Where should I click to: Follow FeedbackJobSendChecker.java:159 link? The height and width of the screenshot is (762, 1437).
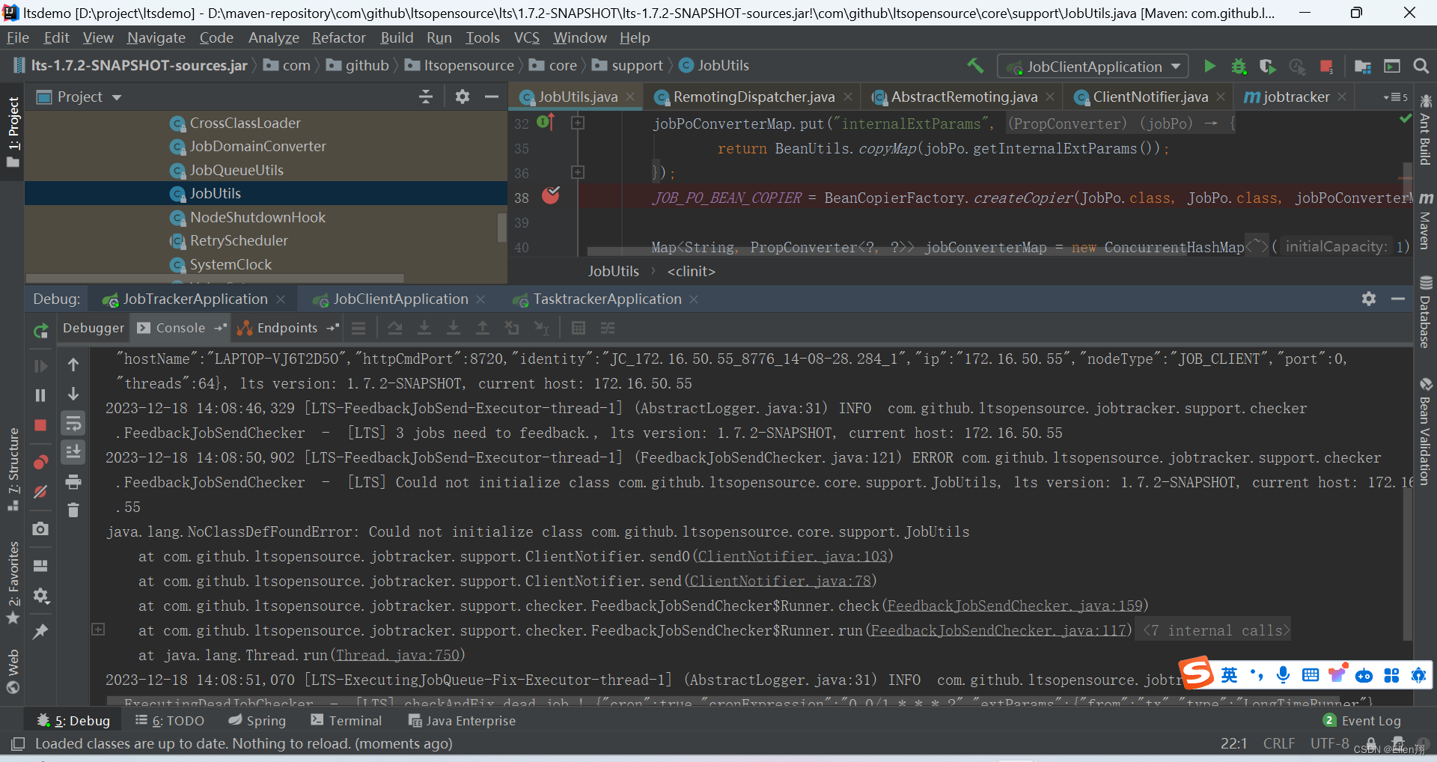click(1015, 606)
